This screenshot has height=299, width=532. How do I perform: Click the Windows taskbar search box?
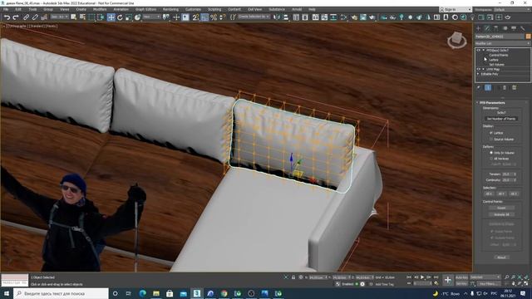(61, 293)
